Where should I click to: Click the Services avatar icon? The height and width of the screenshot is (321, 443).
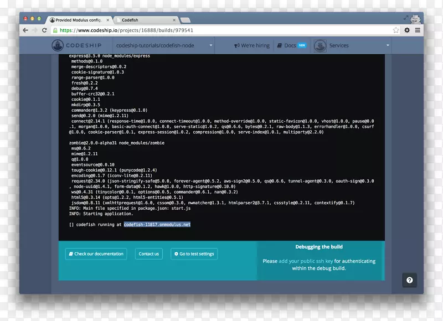pyautogui.click(x=319, y=45)
